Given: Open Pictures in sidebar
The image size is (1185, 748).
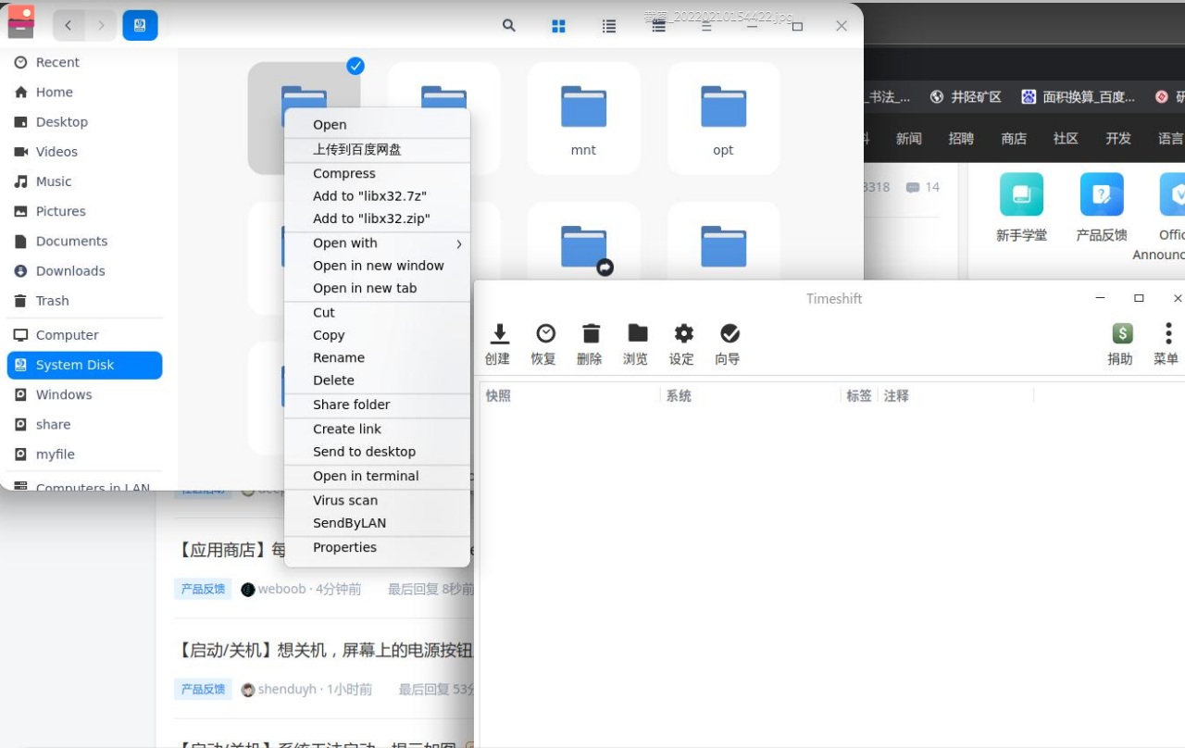Looking at the screenshot, I should pyautogui.click(x=84, y=211).
